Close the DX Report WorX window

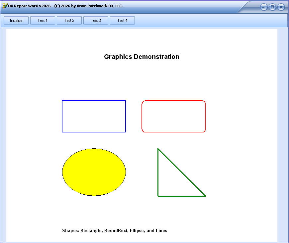[x=281, y=7]
